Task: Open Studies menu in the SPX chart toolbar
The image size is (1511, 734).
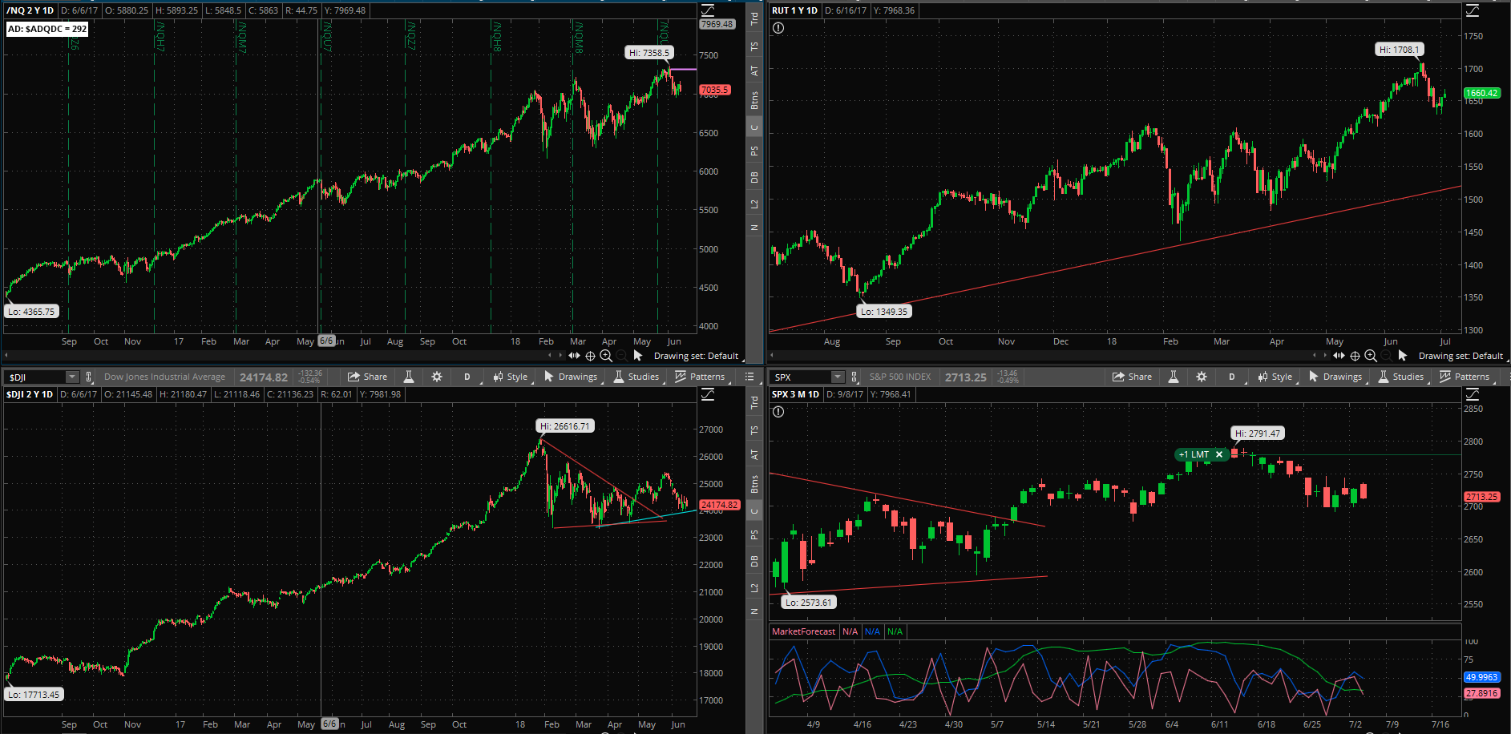Action: 1401,377
